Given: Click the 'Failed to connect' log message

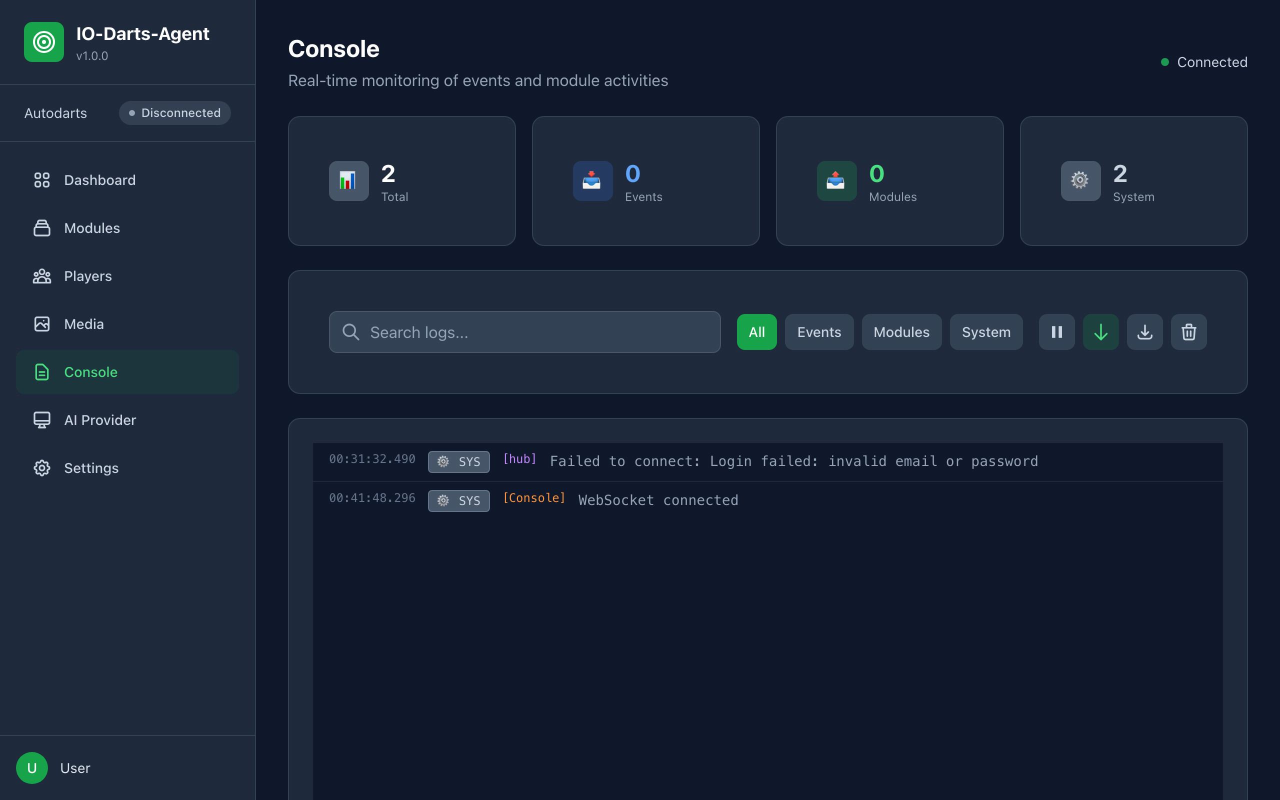Looking at the screenshot, I should click(x=794, y=461).
